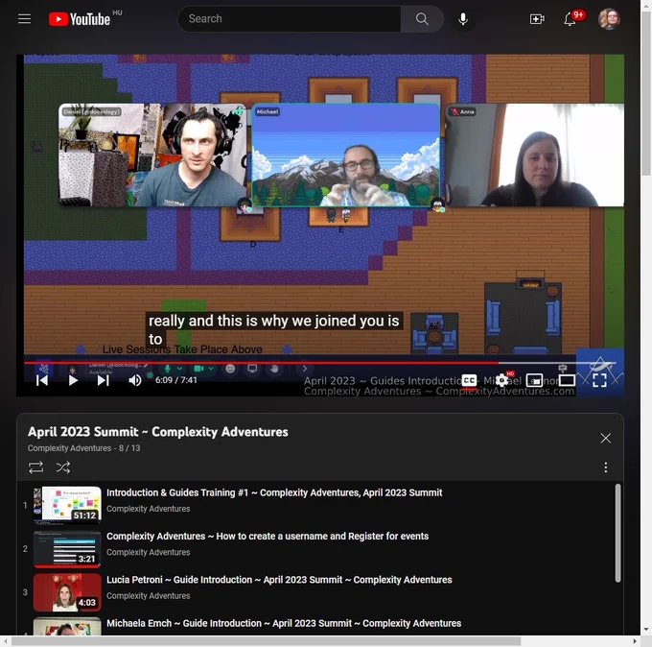
Task: Open playlist three-dot options menu
Action: click(x=605, y=467)
